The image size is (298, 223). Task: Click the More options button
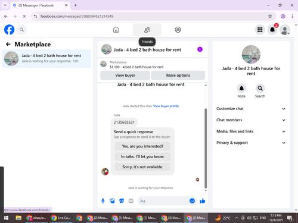[178, 76]
